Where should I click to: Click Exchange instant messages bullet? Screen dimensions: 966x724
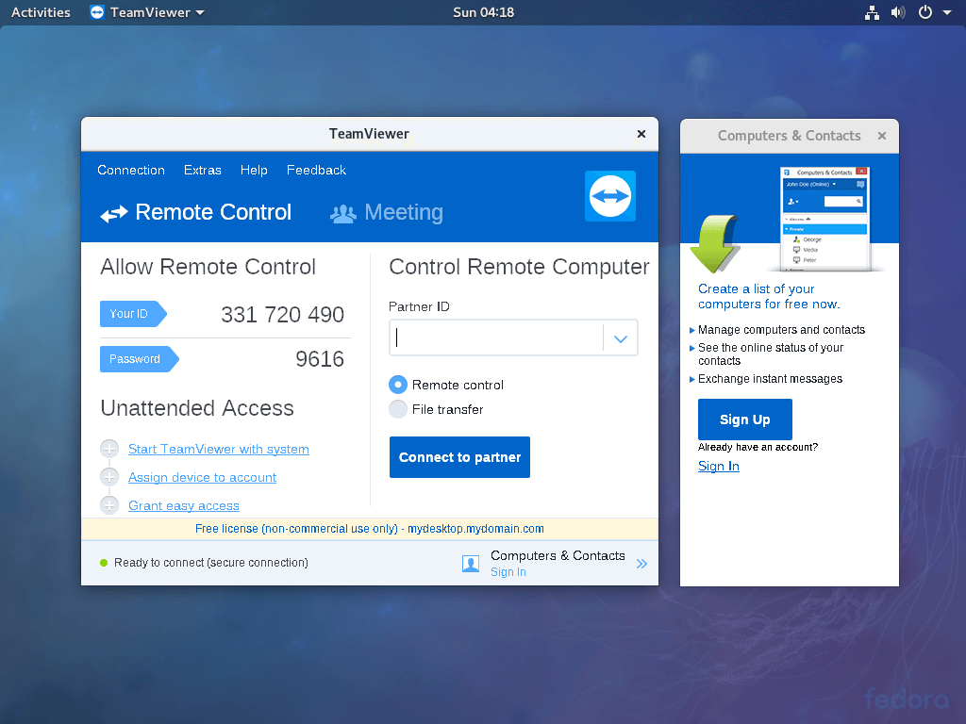pos(770,379)
